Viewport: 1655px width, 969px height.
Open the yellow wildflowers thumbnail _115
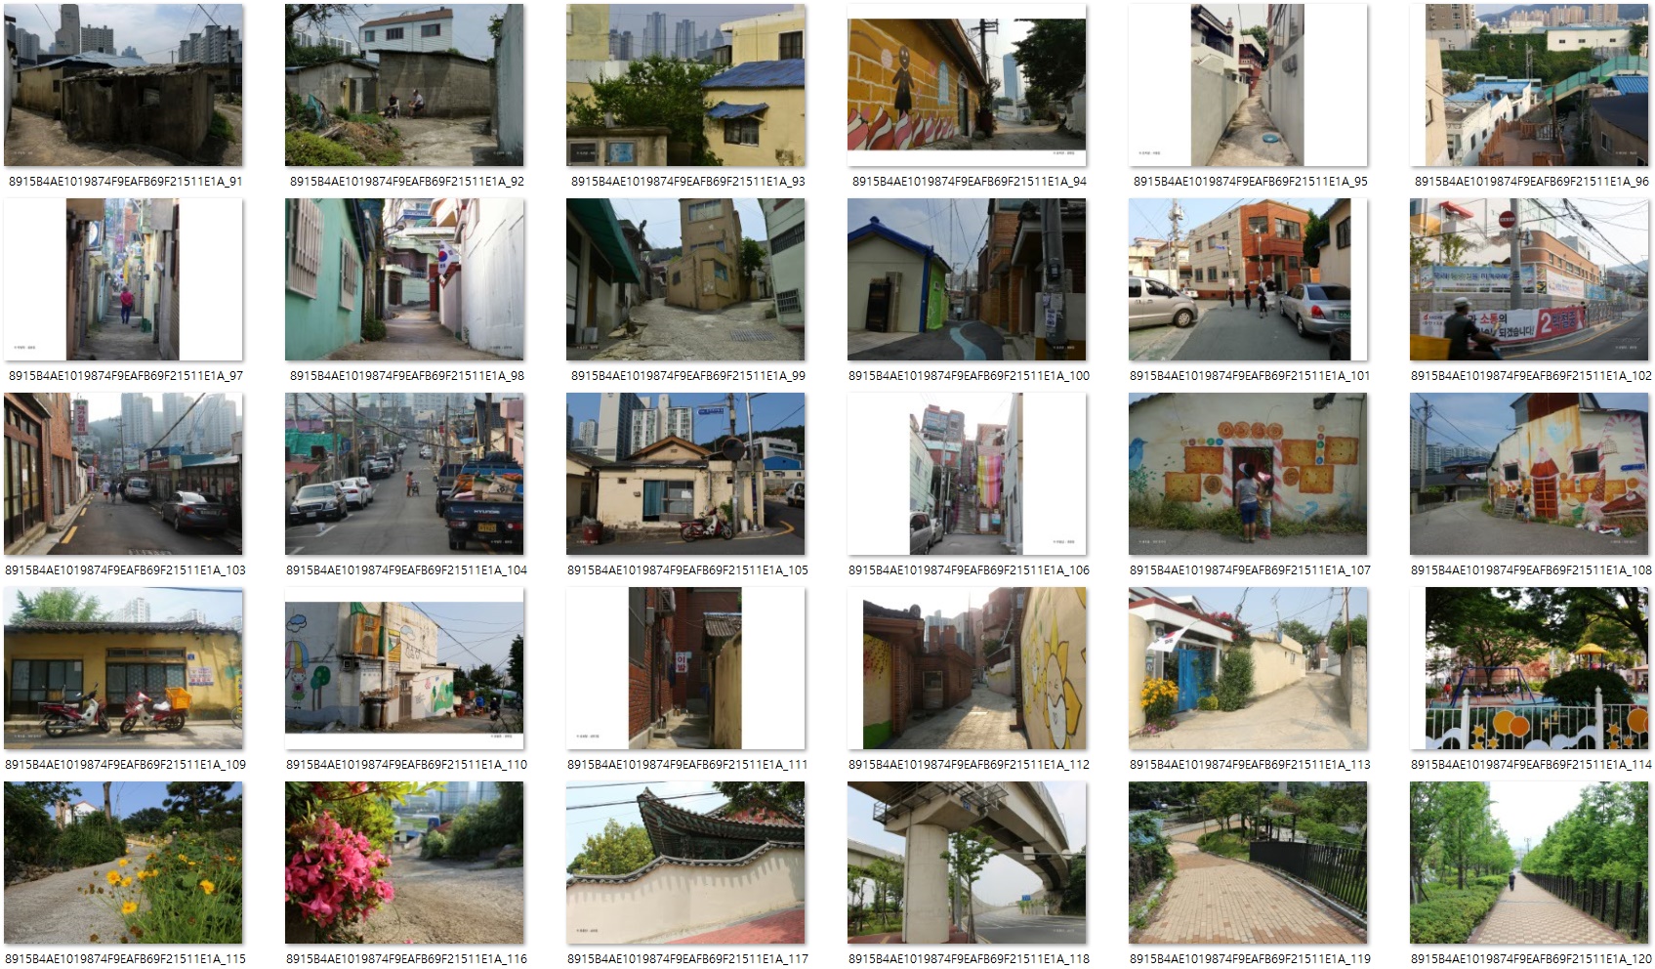(123, 863)
